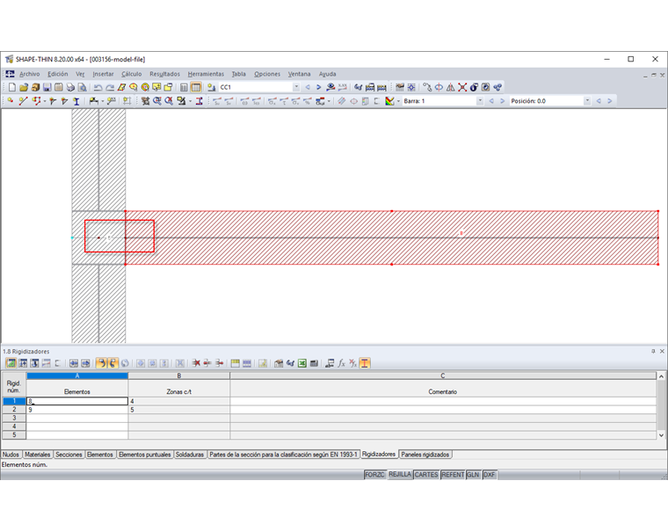668x532 pixels.
Task: Toggle REJILLA grid in status bar
Action: (400, 475)
